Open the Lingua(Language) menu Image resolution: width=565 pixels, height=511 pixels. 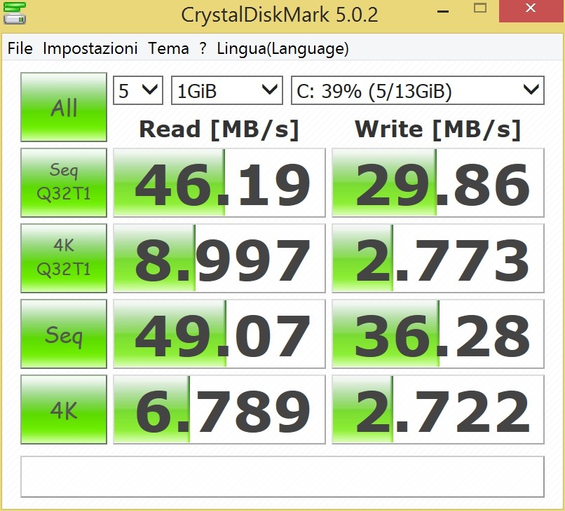pos(282,48)
